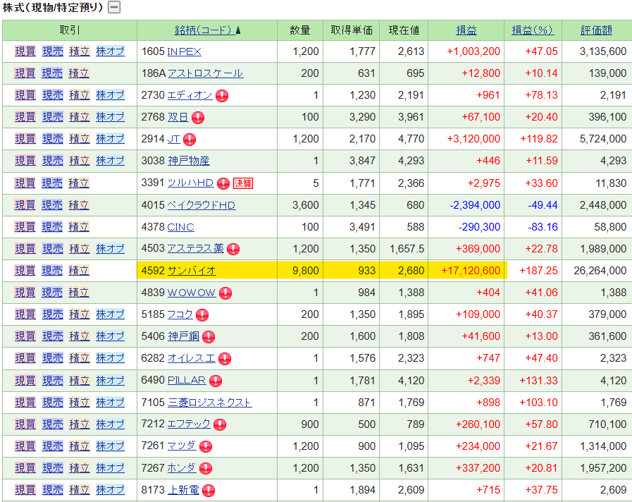
Task: Sort holdings by the 損益(%) column
Action: pyautogui.click(x=533, y=30)
